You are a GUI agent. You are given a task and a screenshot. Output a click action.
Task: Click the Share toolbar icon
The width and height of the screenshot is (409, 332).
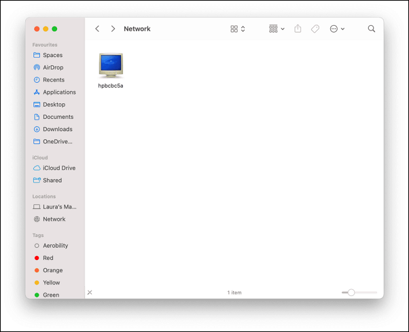click(298, 29)
